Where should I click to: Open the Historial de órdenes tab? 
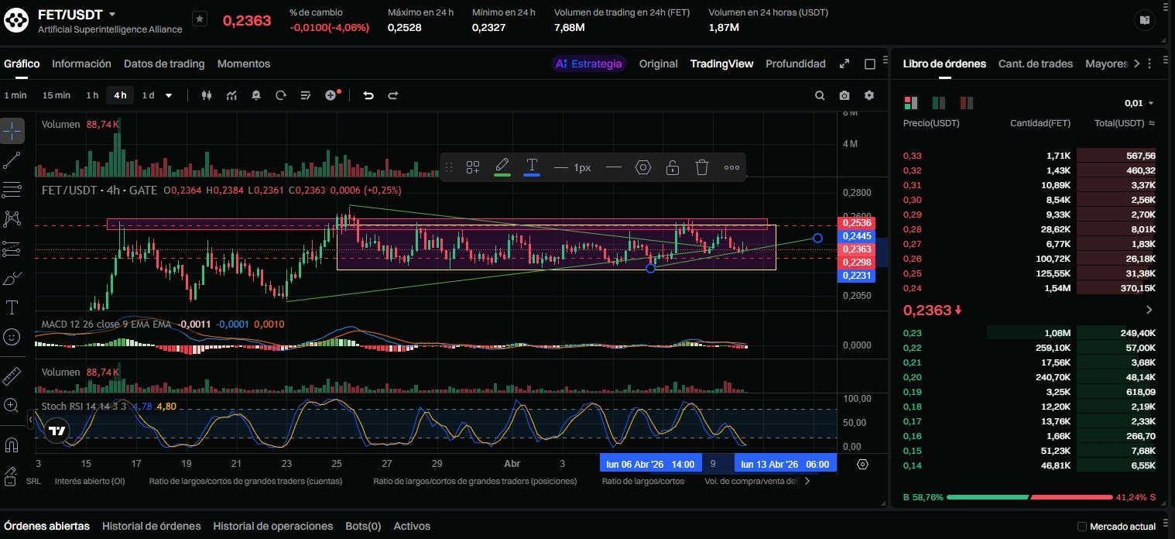pyautogui.click(x=151, y=526)
